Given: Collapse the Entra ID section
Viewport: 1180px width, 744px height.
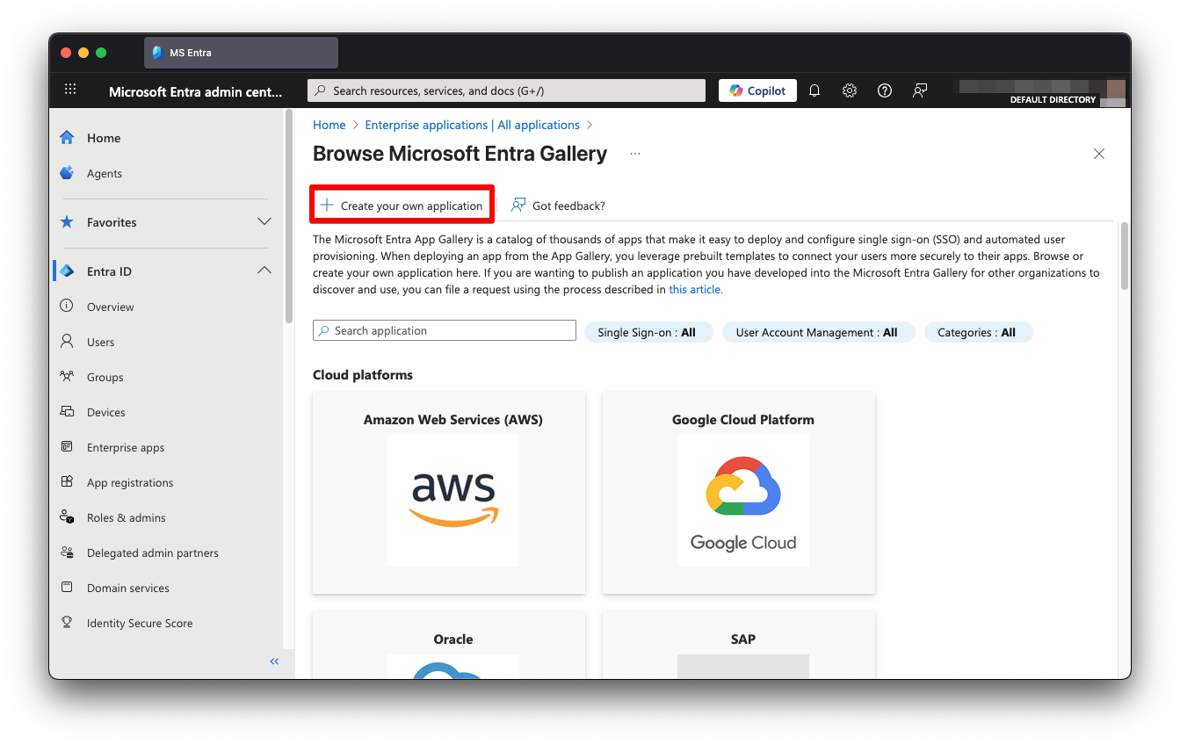Looking at the screenshot, I should pyautogui.click(x=264, y=271).
